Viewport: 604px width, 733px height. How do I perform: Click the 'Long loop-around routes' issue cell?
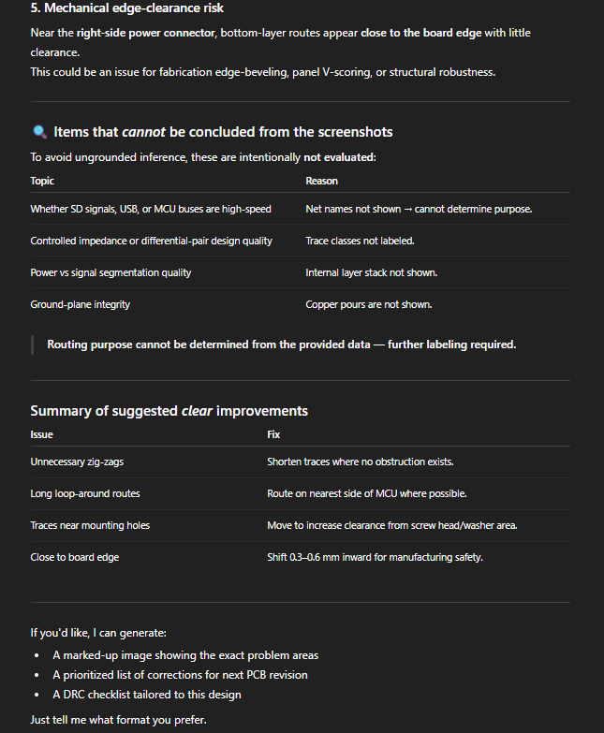click(85, 493)
